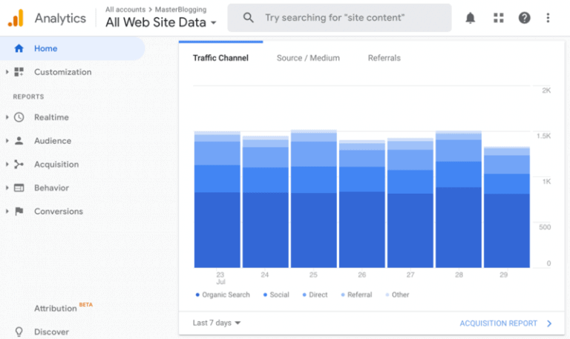570x339 pixels.
Task: Switch to the Referrals tab
Action: pyautogui.click(x=384, y=58)
